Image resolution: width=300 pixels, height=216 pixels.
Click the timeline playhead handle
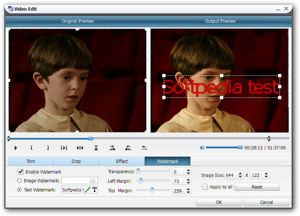click(x=91, y=138)
